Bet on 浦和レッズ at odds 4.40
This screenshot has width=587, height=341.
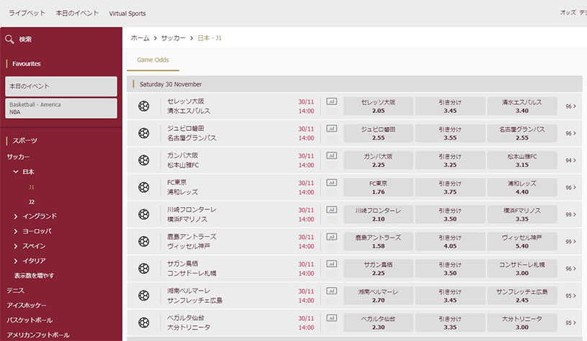tap(522, 187)
